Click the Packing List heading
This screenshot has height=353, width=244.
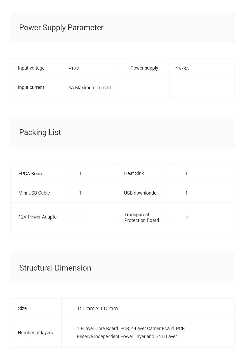click(x=40, y=132)
